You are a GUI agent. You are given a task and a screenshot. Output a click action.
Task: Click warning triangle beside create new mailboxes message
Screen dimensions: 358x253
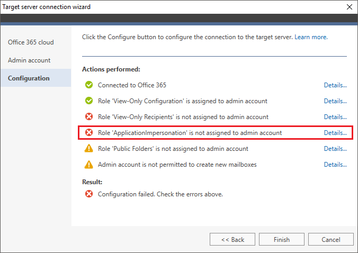click(89, 164)
